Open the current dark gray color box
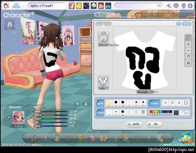The image size is (196, 153). click(x=176, y=113)
